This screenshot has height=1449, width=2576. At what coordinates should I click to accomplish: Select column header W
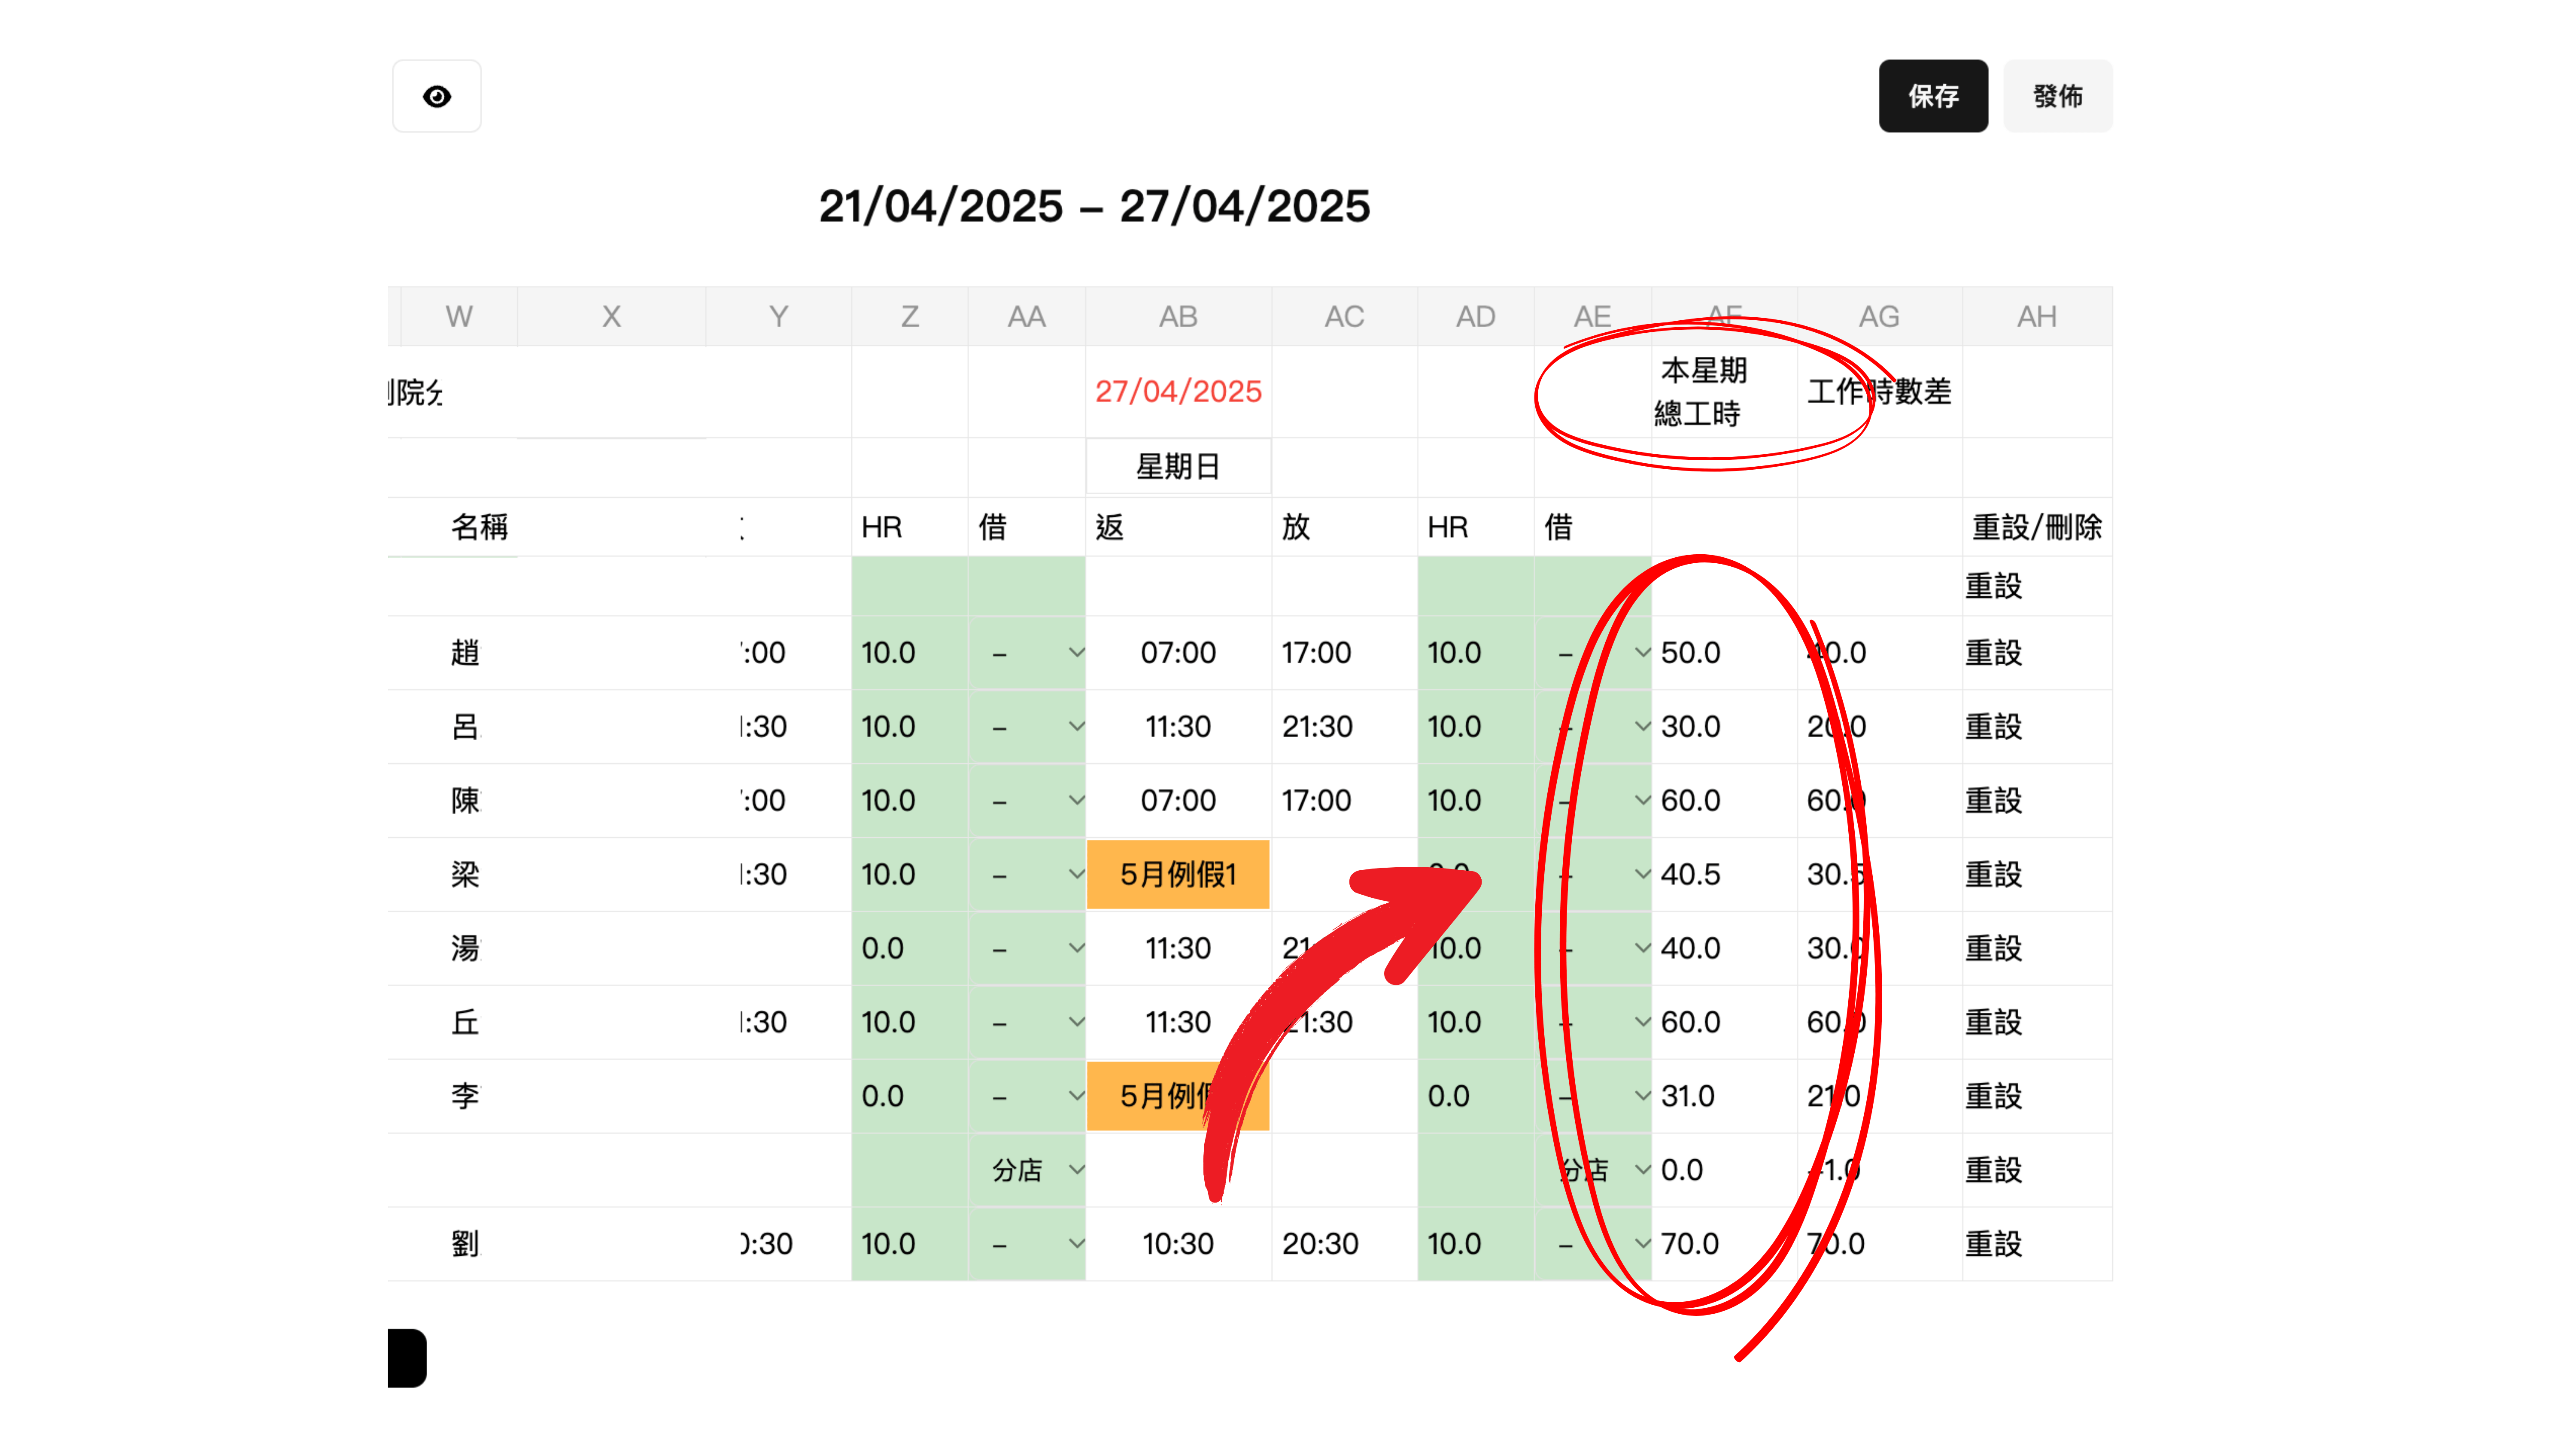(x=459, y=317)
